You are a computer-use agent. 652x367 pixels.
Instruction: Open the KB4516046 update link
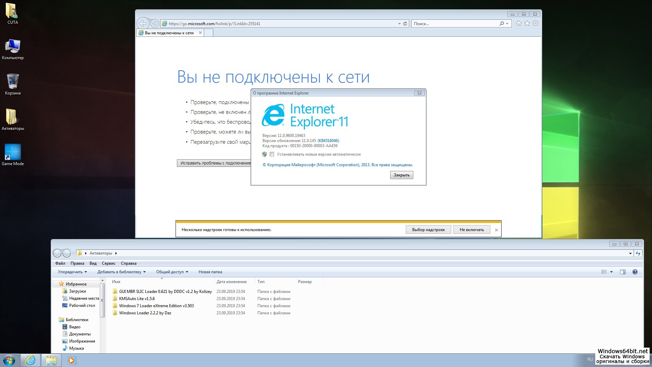[x=328, y=141]
